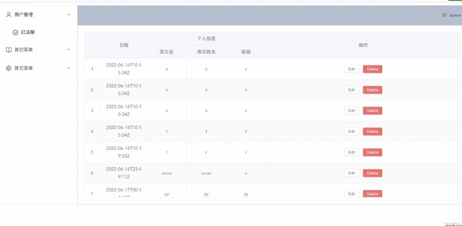
Task: Delete the row 3 user
Action: 372,110
